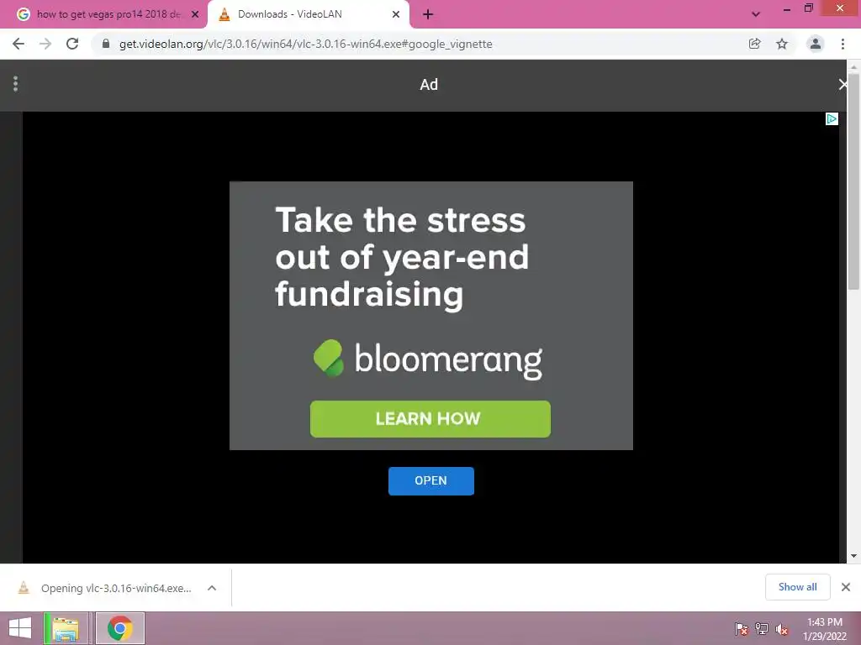
Task: Share this page using share icon
Action: [x=754, y=44]
